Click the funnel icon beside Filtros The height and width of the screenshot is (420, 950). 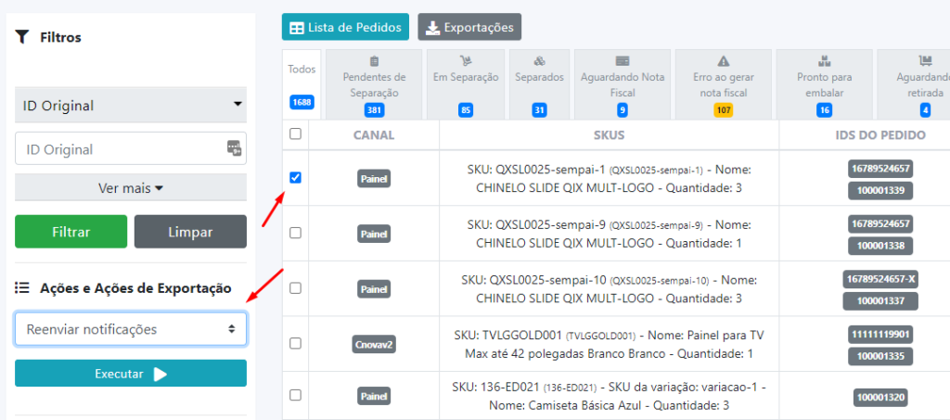pyautogui.click(x=22, y=37)
